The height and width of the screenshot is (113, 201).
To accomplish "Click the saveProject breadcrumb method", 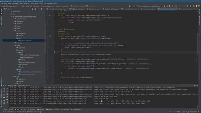I will [x=91, y=6].
